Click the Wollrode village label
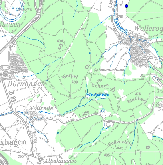This screenshot has height=165, width=163. pos(41,108)
